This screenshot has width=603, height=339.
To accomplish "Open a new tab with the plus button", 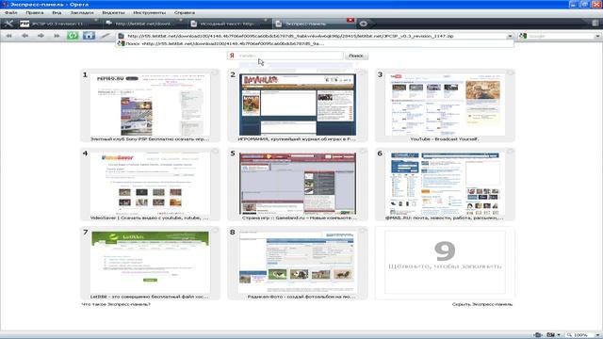I will point(363,24).
